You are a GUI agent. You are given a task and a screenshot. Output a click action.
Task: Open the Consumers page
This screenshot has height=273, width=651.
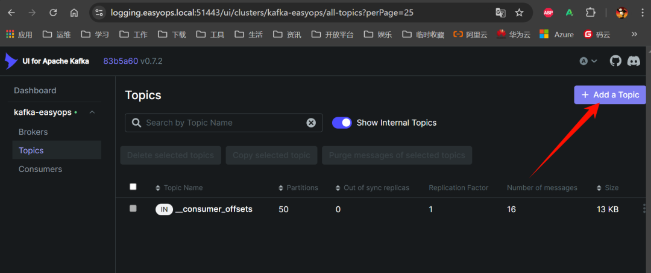tap(40, 169)
